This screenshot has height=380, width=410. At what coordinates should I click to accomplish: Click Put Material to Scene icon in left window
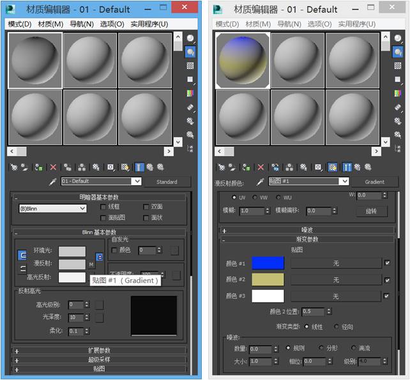pyautogui.click(x=25, y=167)
